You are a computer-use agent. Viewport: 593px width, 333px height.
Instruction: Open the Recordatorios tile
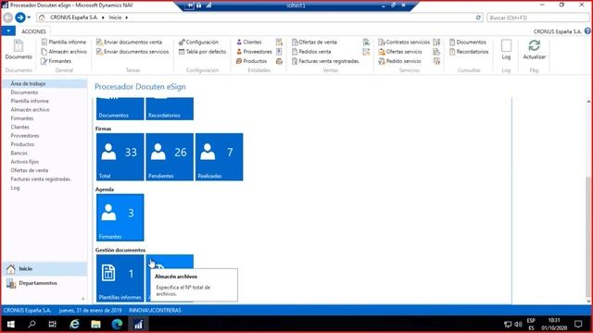[170, 109]
